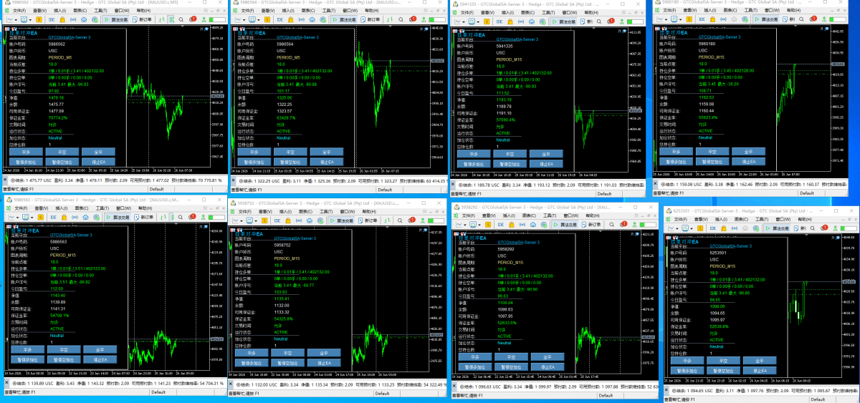Image resolution: width=860 pixels, height=403 pixels.
Task: Open search icon in account 5986562 window
Action: point(181,19)
